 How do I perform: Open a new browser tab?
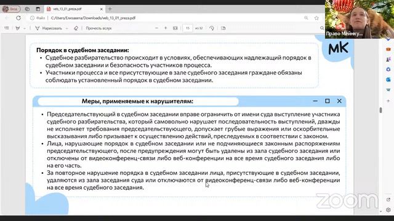110,9
